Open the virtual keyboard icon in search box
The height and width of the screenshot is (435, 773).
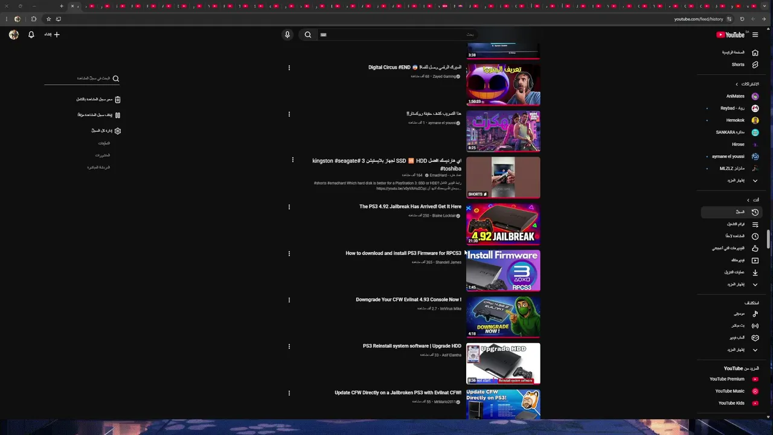point(323,34)
